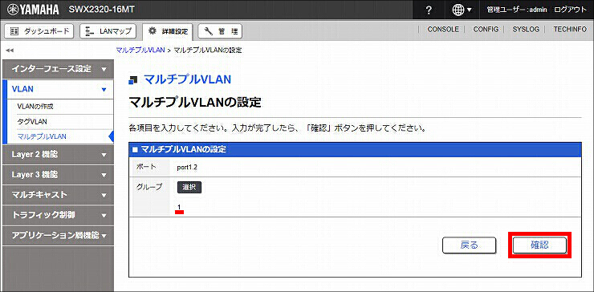The width and height of the screenshot is (594, 292).
Task: Expand アプリケーション層機能 section
Action: 58,235
